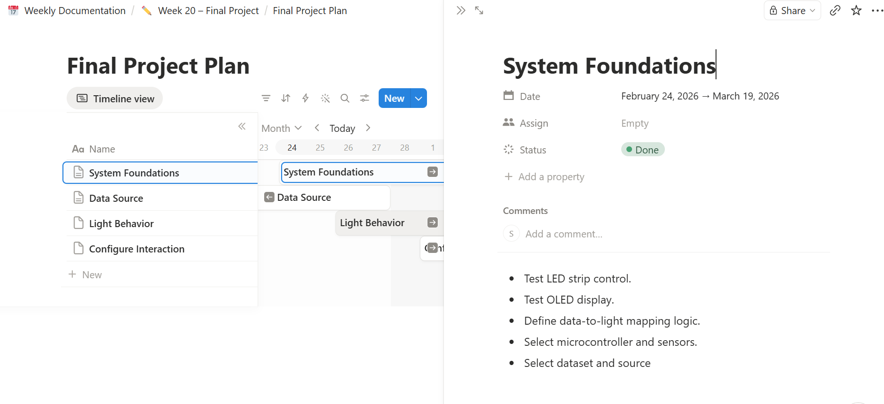Open the filter icon in database toolbar
Viewport: 884px width, 404px height.
(x=266, y=98)
